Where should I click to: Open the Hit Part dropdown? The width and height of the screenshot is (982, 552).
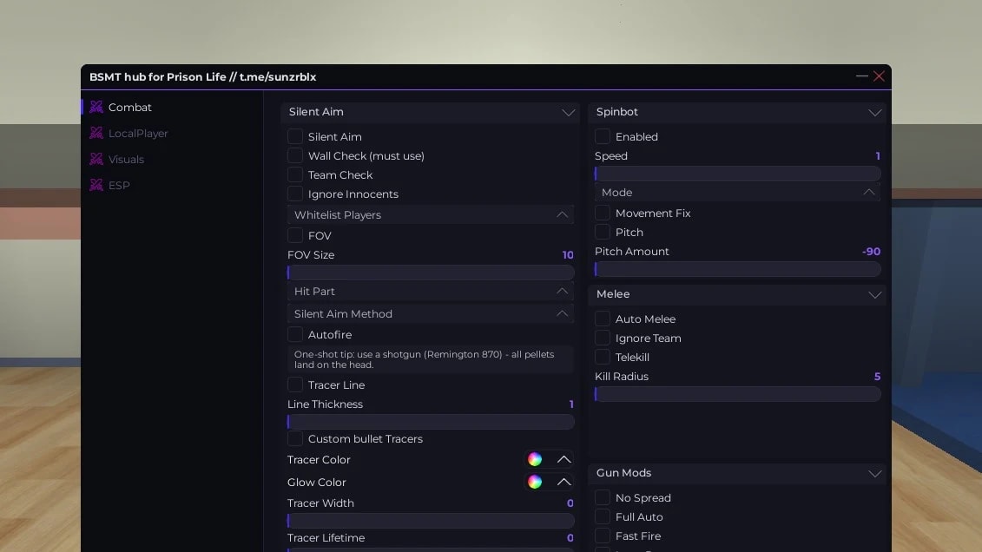(431, 291)
